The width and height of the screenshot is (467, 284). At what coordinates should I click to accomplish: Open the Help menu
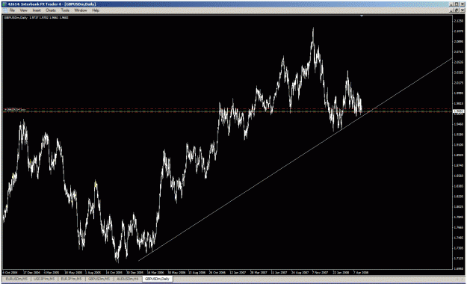[96, 10]
